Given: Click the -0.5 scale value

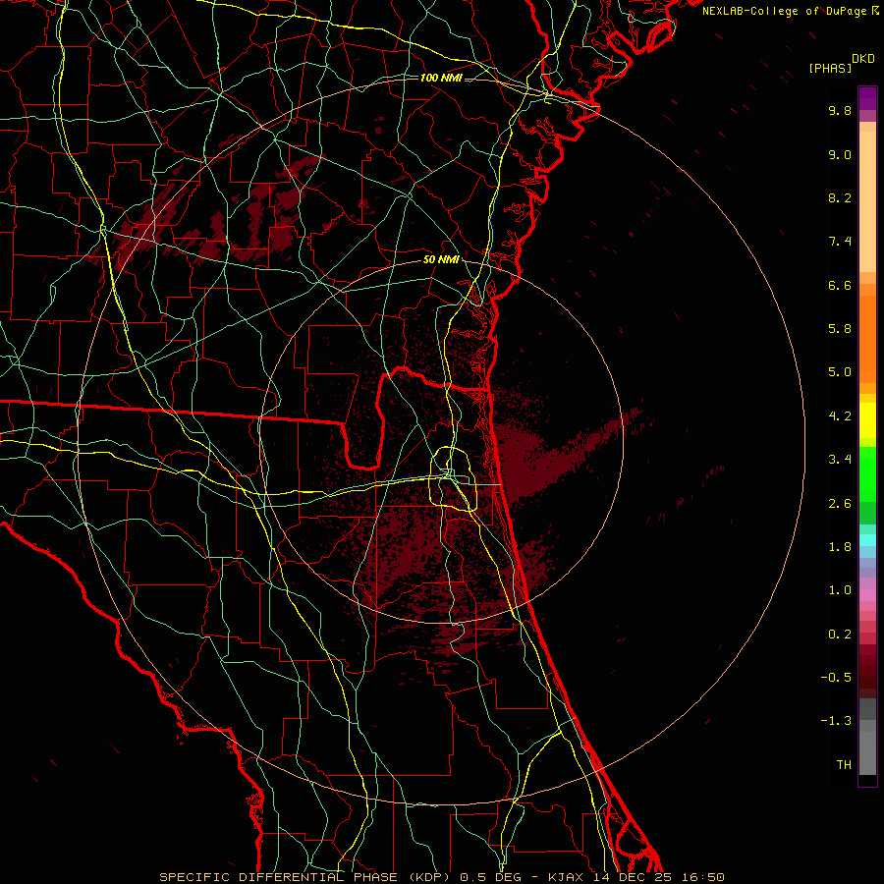Looking at the screenshot, I should [x=836, y=678].
